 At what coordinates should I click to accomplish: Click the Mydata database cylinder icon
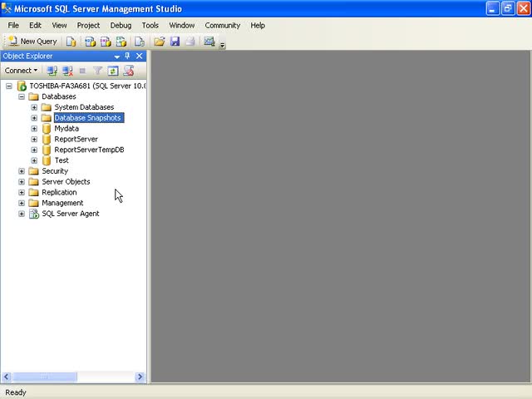pyautogui.click(x=47, y=129)
